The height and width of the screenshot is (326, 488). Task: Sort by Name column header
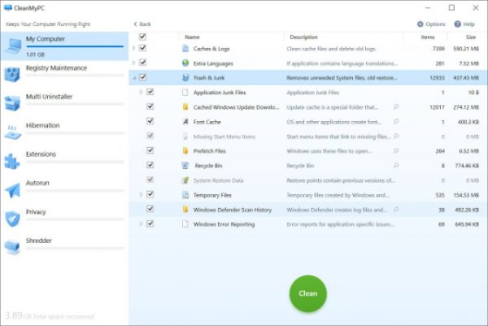coord(231,37)
